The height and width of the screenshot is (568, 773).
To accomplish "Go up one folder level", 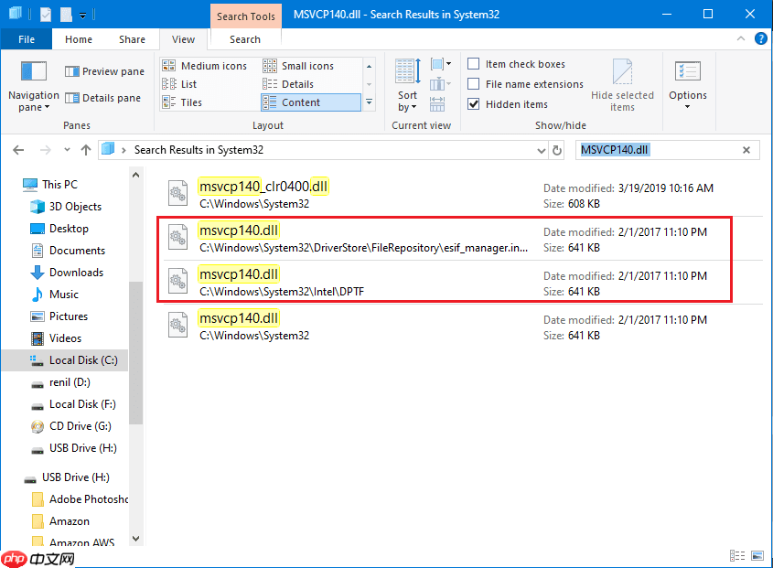I will click(86, 150).
